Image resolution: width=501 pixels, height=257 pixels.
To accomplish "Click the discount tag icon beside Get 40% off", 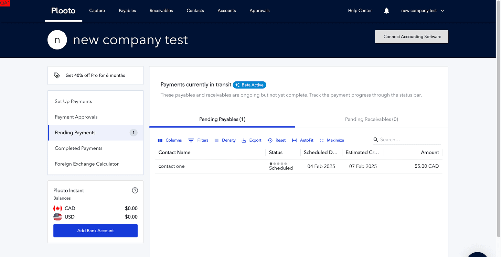I will click(x=57, y=75).
